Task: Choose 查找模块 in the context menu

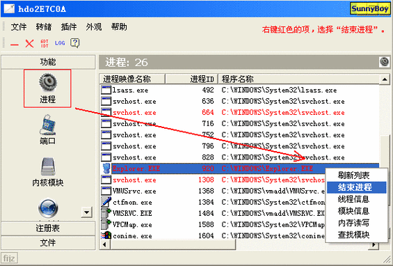Action: [x=356, y=235]
